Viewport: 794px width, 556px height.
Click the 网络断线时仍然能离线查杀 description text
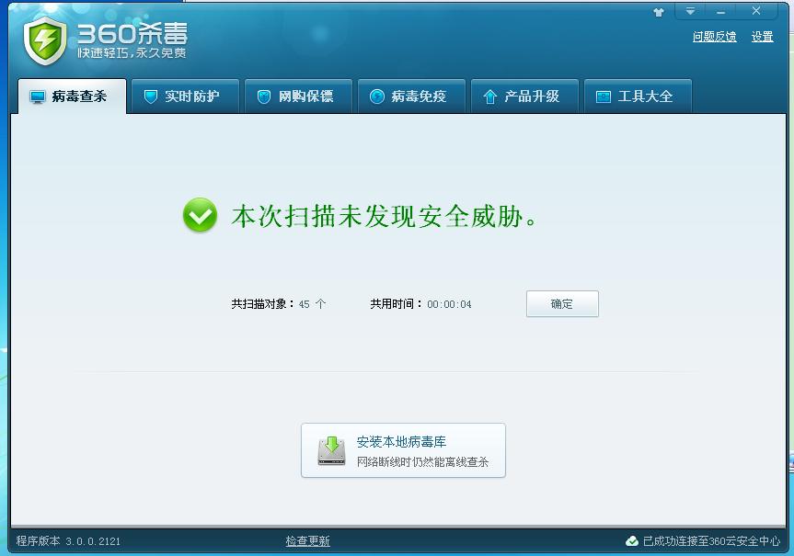(x=422, y=462)
